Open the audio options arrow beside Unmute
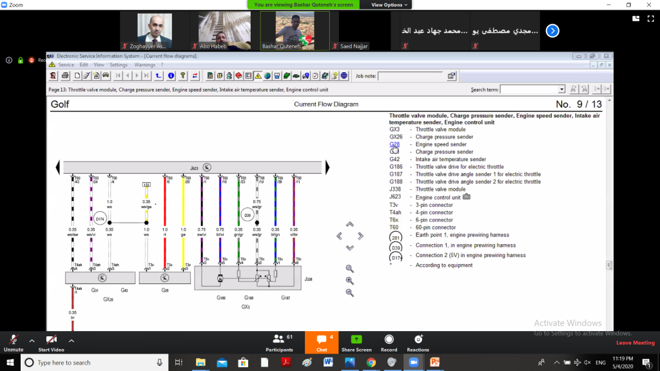The width and height of the screenshot is (660, 371). pyautogui.click(x=32, y=341)
